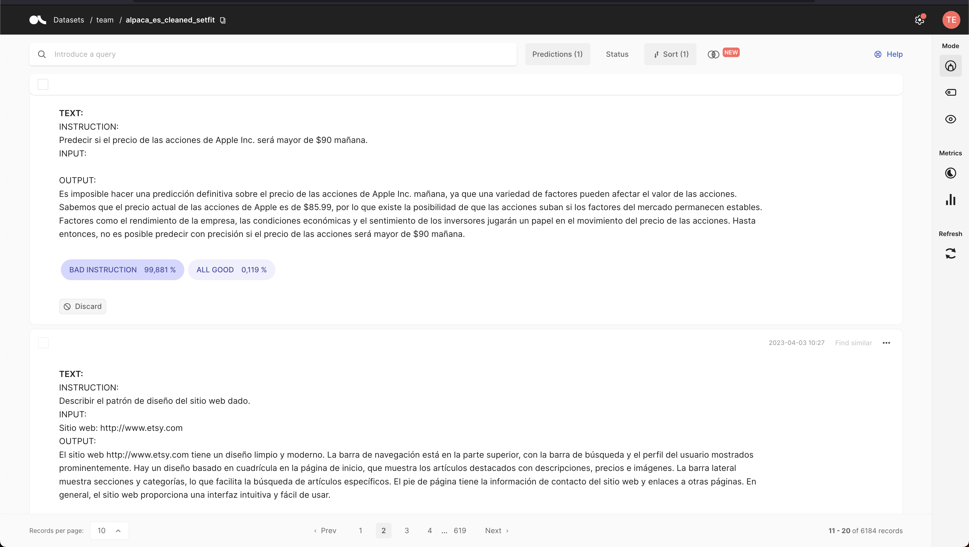Switch to explore mode eye icon
This screenshot has width=969, height=547.
950,119
